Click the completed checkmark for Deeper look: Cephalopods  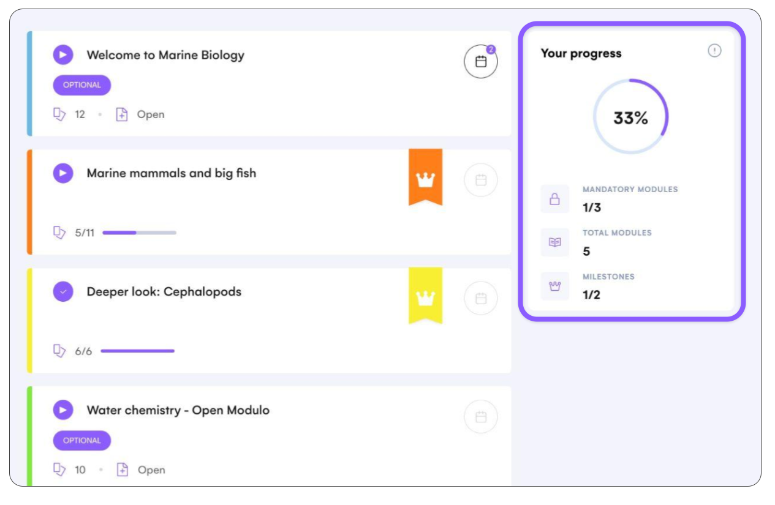tap(63, 291)
